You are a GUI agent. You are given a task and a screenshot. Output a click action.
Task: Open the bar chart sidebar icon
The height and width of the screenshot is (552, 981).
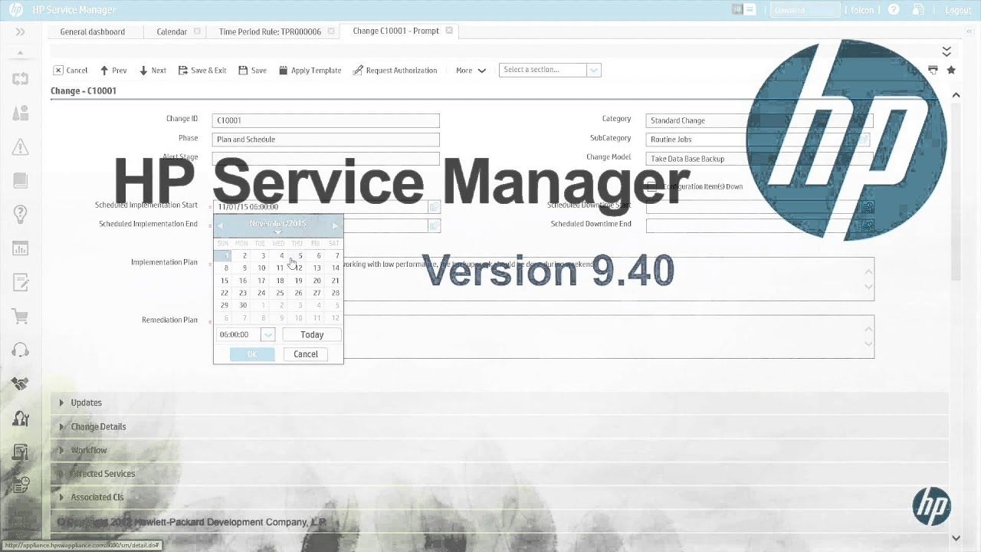tap(20, 248)
